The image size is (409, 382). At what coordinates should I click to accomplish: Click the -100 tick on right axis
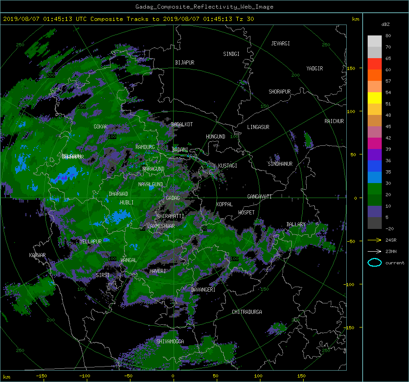tap(350, 284)
